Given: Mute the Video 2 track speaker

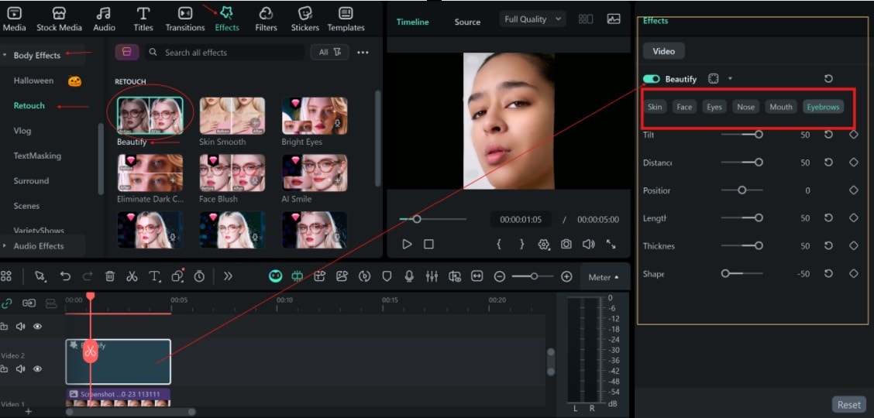Looking at the screenshot, I should click(x=21, y=368).
